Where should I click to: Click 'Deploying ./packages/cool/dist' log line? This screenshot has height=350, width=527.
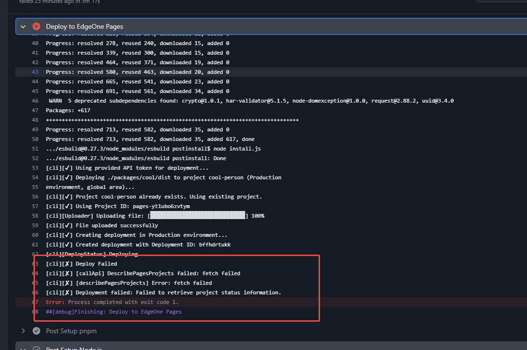pos(164,177)
